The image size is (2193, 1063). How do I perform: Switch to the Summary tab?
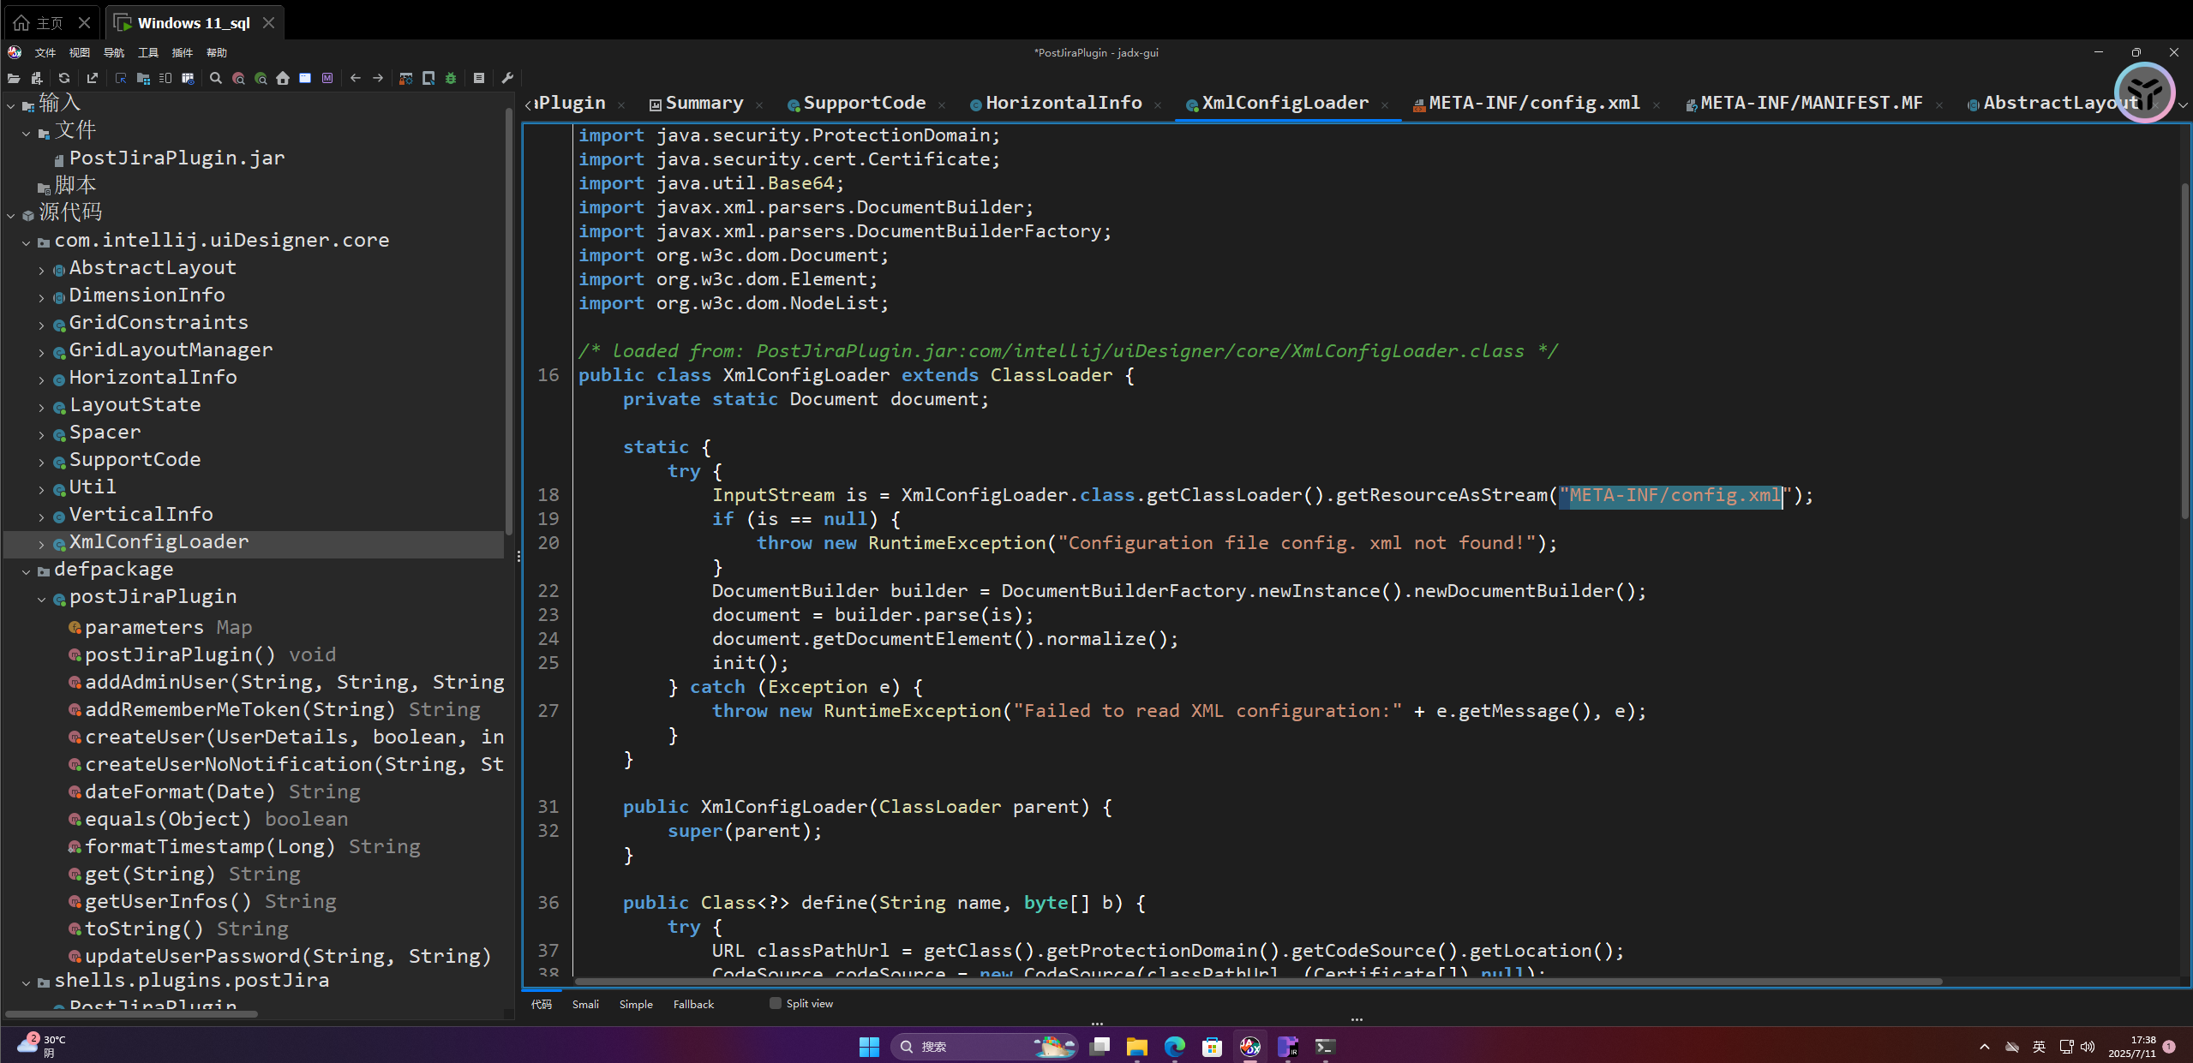(704, 103)
